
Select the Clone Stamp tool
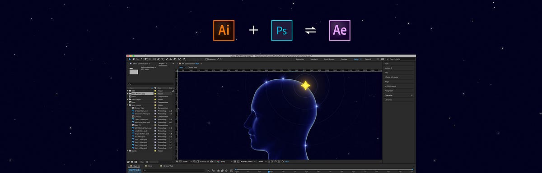point(171,59)
